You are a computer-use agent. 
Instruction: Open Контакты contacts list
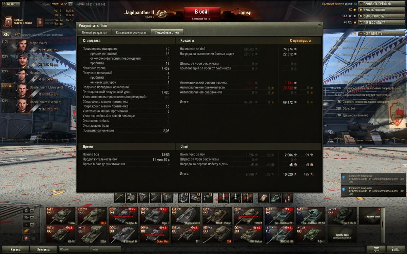pyautogui.click(x=43, y=249)
